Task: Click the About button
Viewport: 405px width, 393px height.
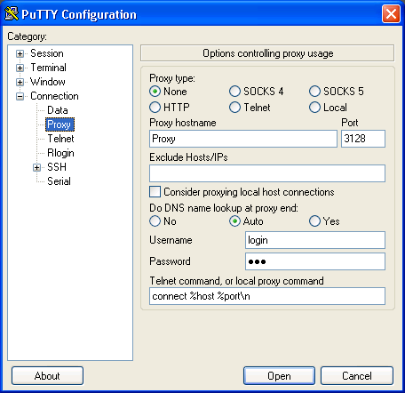Action: point(47,376)
